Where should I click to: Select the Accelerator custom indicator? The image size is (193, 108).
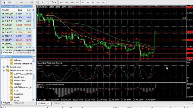pyautogui.click(x=19, y=77)
